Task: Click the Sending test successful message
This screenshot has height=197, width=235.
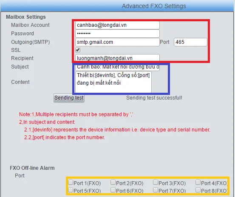Action: coord(154,98)
